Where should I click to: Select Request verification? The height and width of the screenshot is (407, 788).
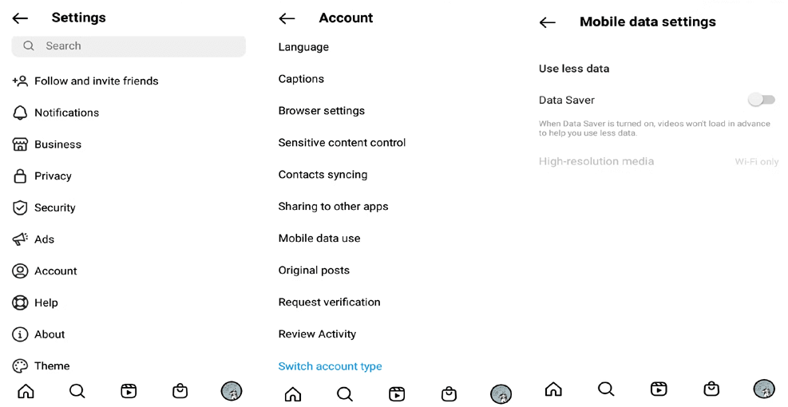(329, 302)
